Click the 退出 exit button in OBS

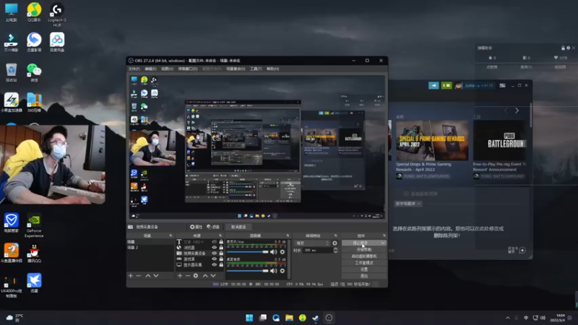click(x=364, y=276)
